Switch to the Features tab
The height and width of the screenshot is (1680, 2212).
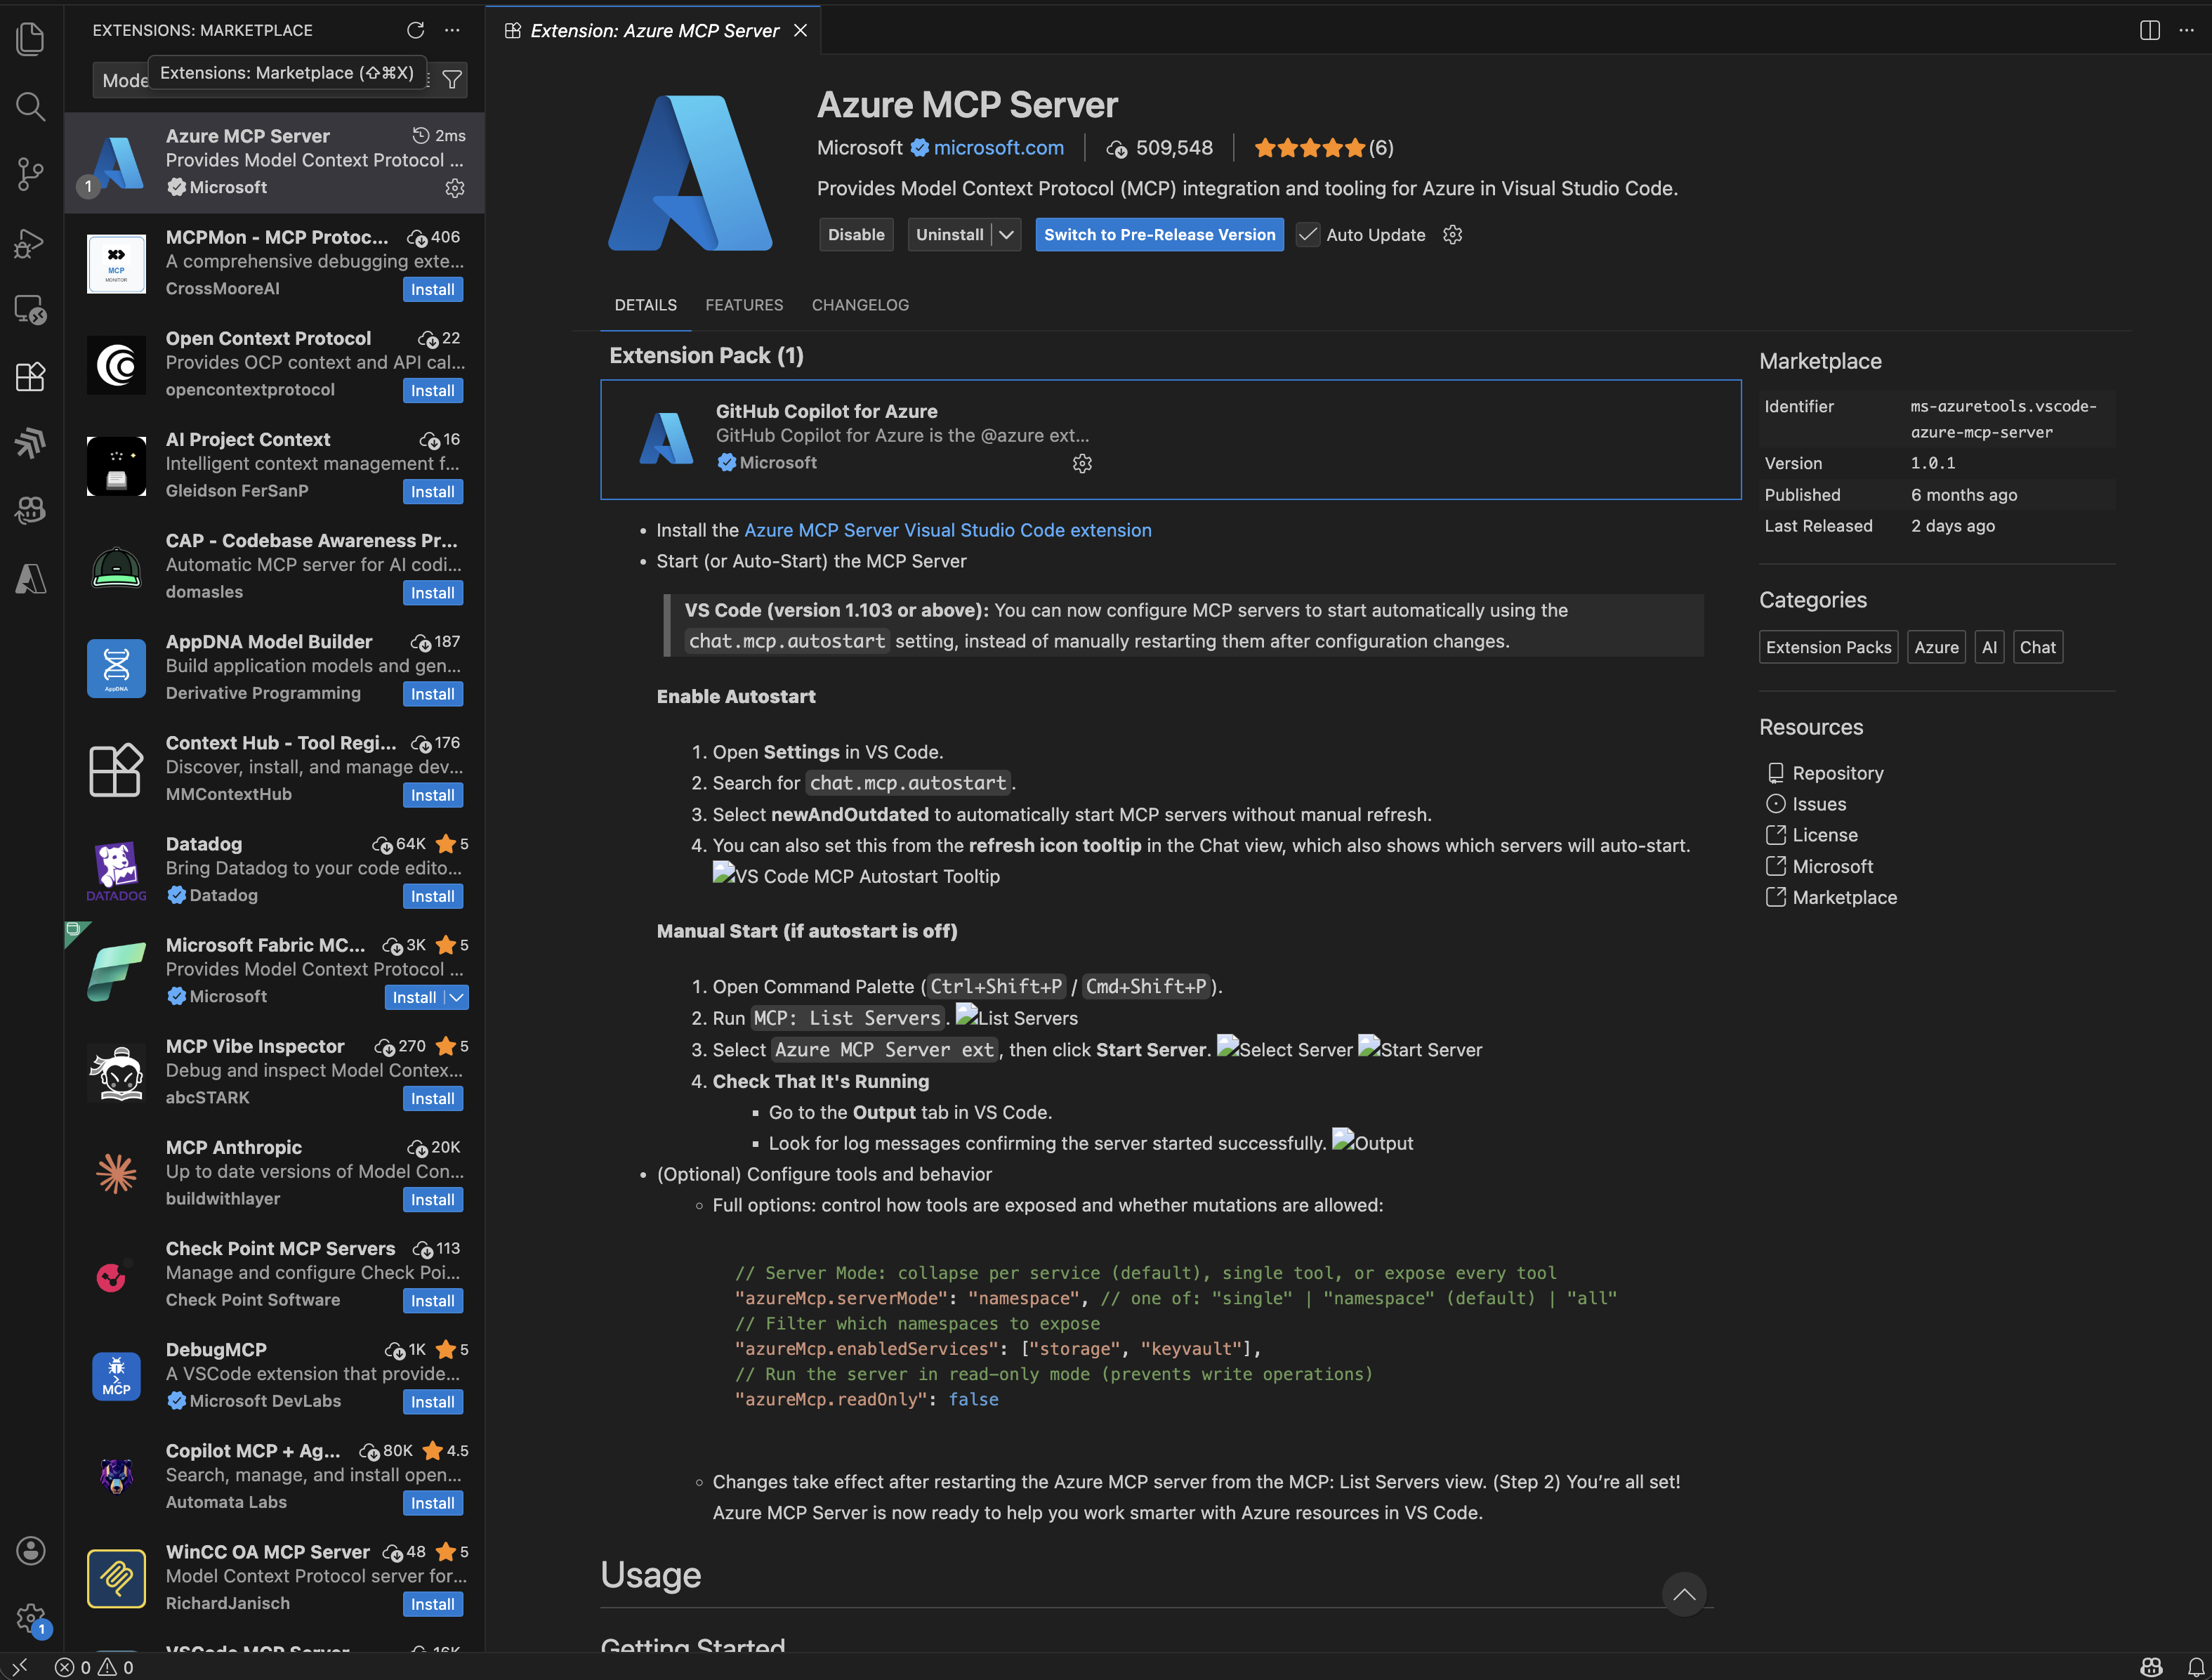pos(743,305)
